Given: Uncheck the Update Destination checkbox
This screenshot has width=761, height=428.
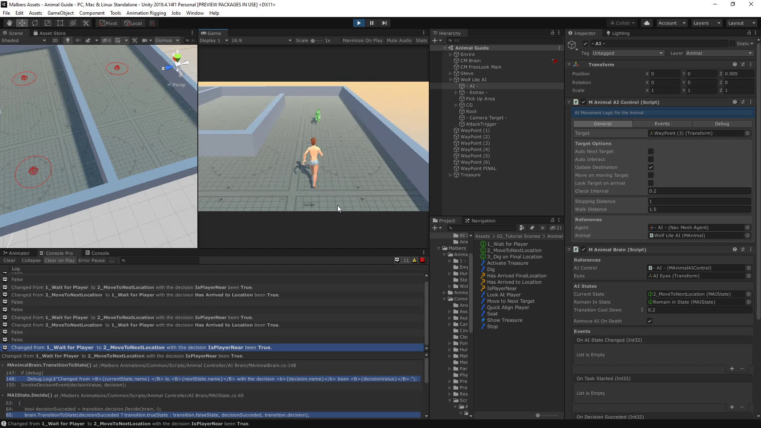Looking at the screenshot, I should pos(650,167).
